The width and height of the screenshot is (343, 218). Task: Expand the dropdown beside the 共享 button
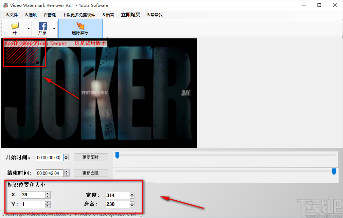coord(54,29)
